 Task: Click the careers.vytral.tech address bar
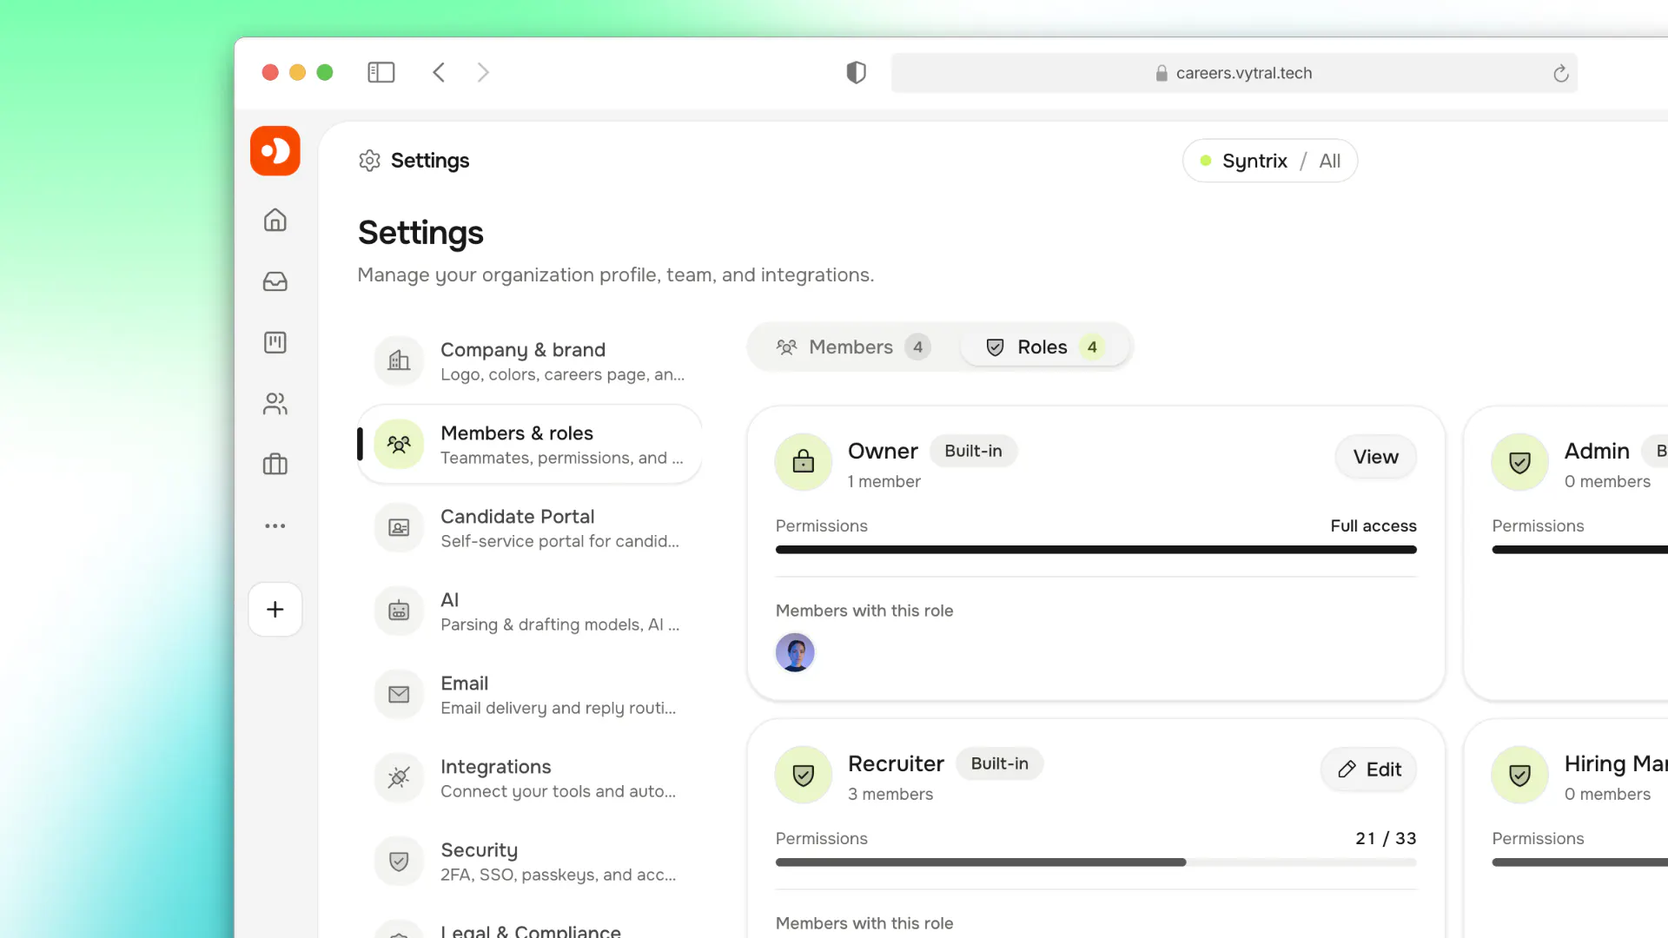(1234, 73)
